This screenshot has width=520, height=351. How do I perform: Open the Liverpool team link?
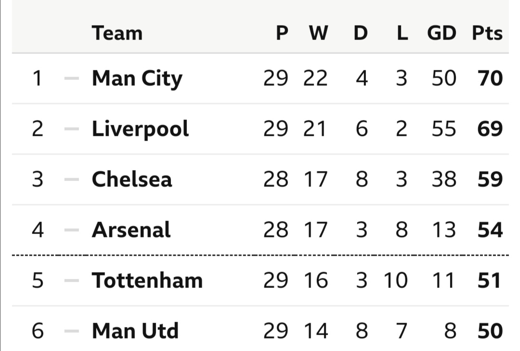point(140,129)
